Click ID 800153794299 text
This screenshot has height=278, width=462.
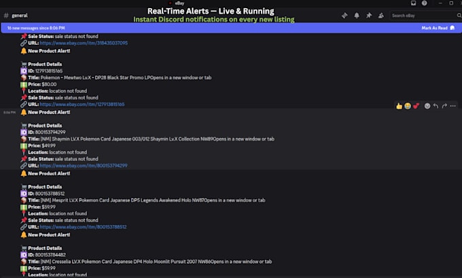point(47,133)
